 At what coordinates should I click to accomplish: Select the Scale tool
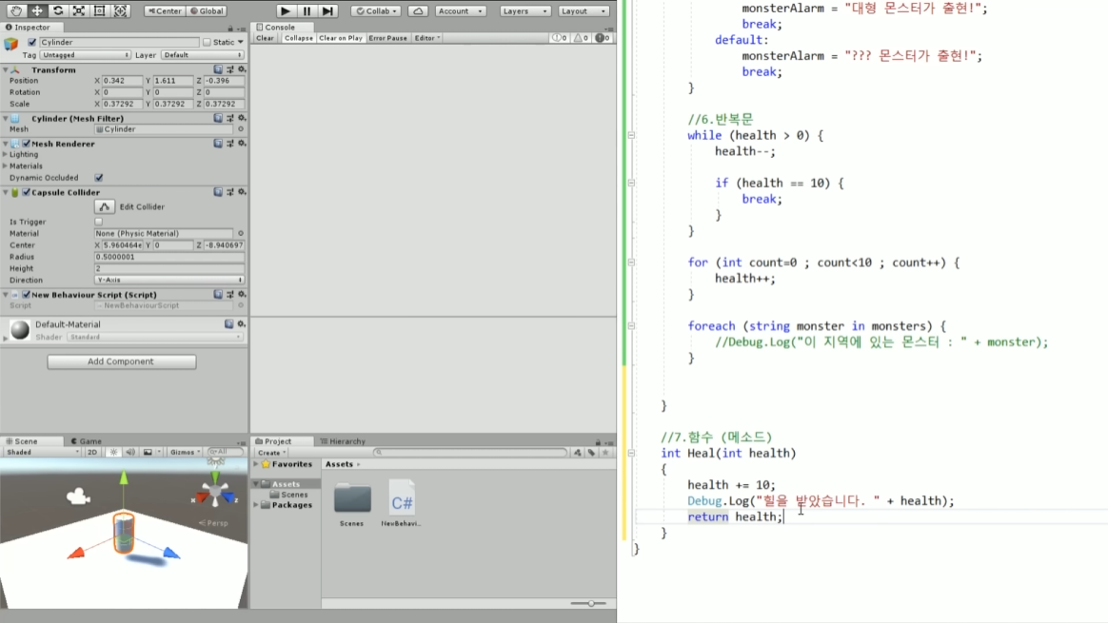click(78, 10)
